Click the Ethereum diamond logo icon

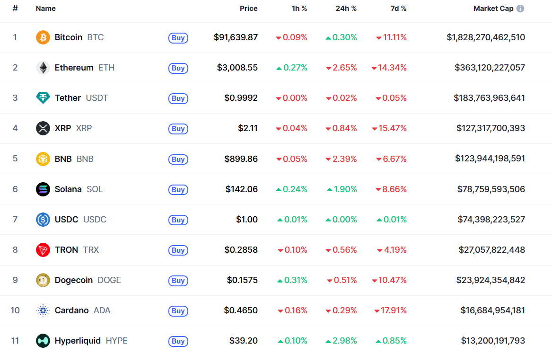click(43, 68)
